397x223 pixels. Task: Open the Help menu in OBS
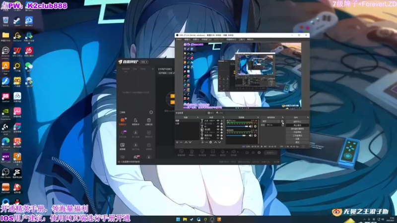tap(250, 40)
